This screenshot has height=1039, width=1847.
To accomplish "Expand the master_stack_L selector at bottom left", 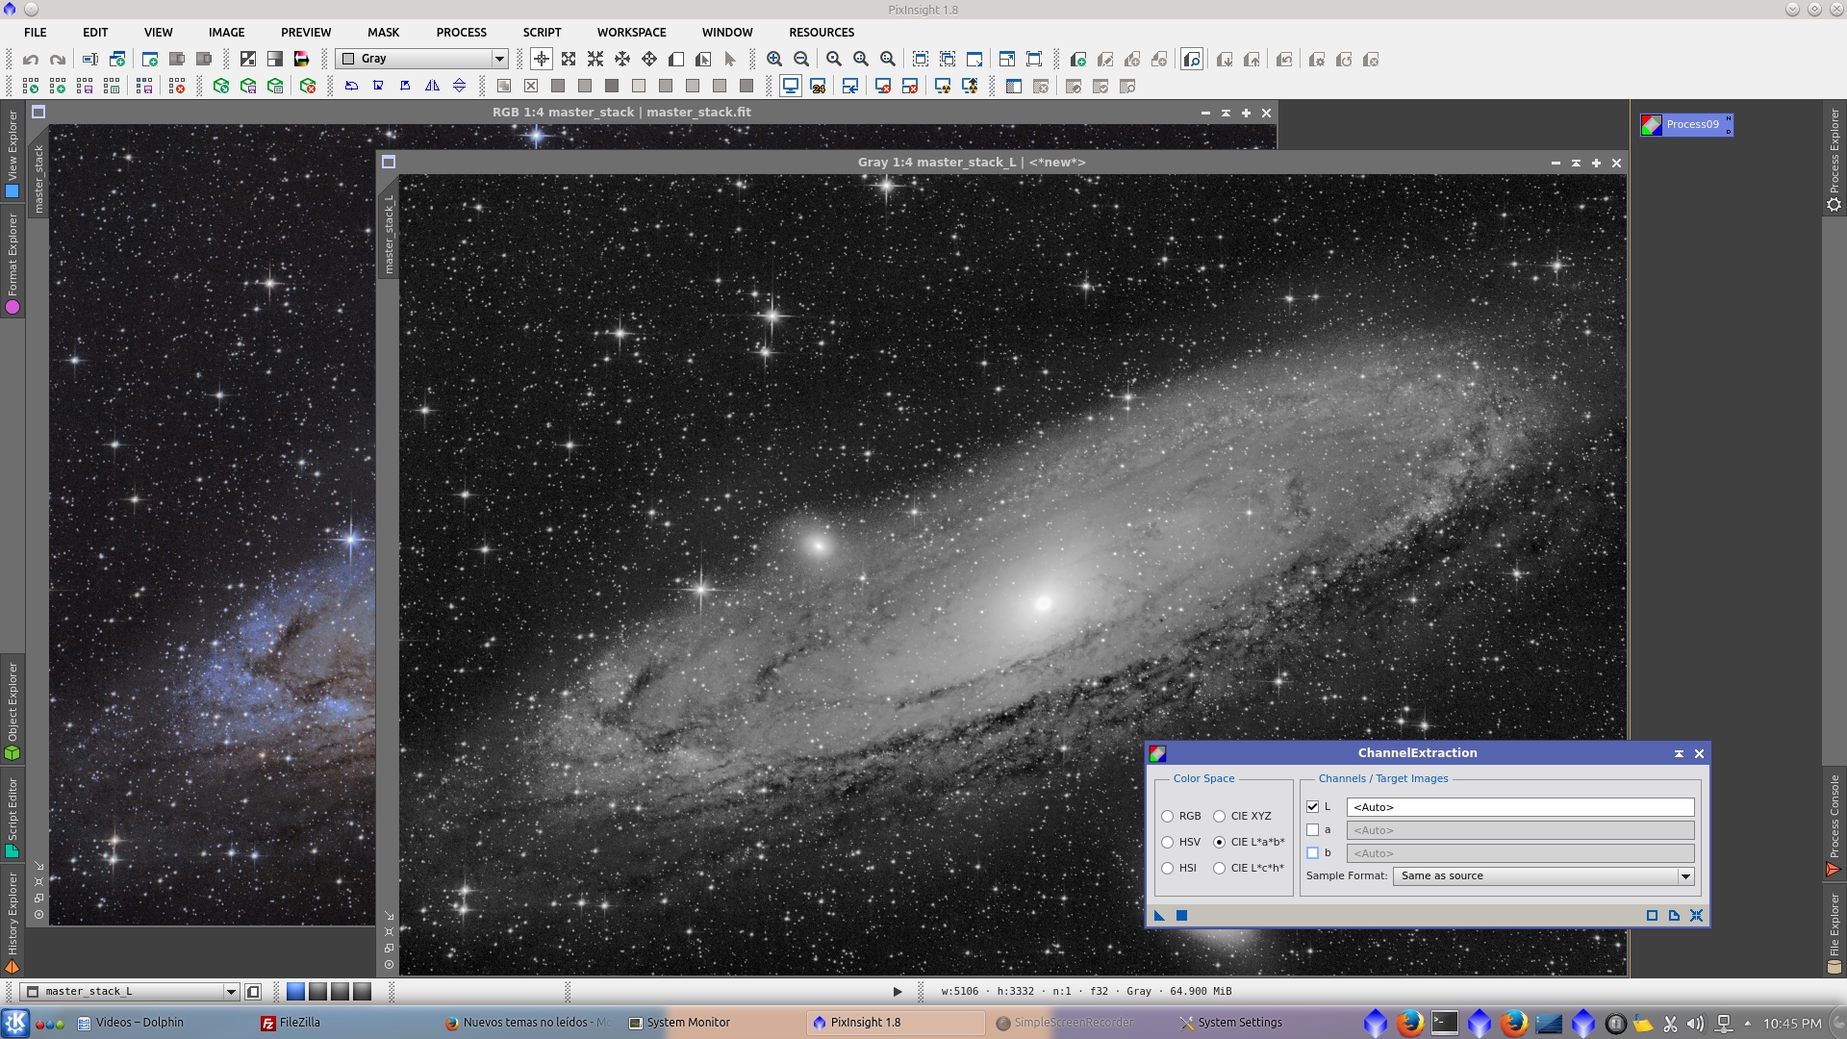I will pos(231,991).
